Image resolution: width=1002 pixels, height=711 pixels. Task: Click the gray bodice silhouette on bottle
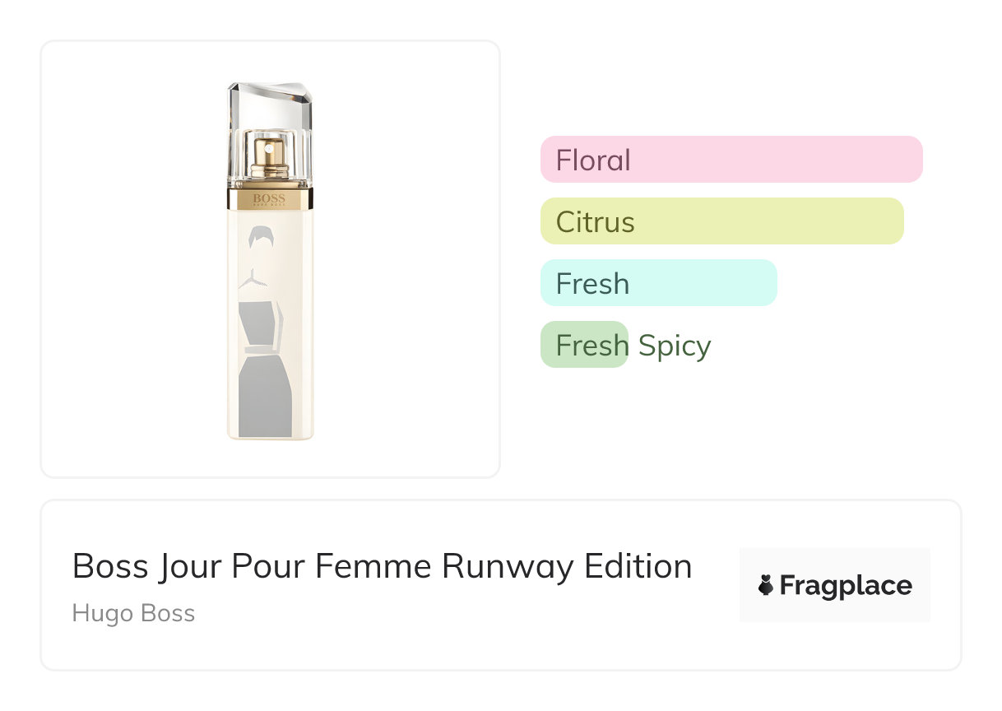tap(260, 323)
